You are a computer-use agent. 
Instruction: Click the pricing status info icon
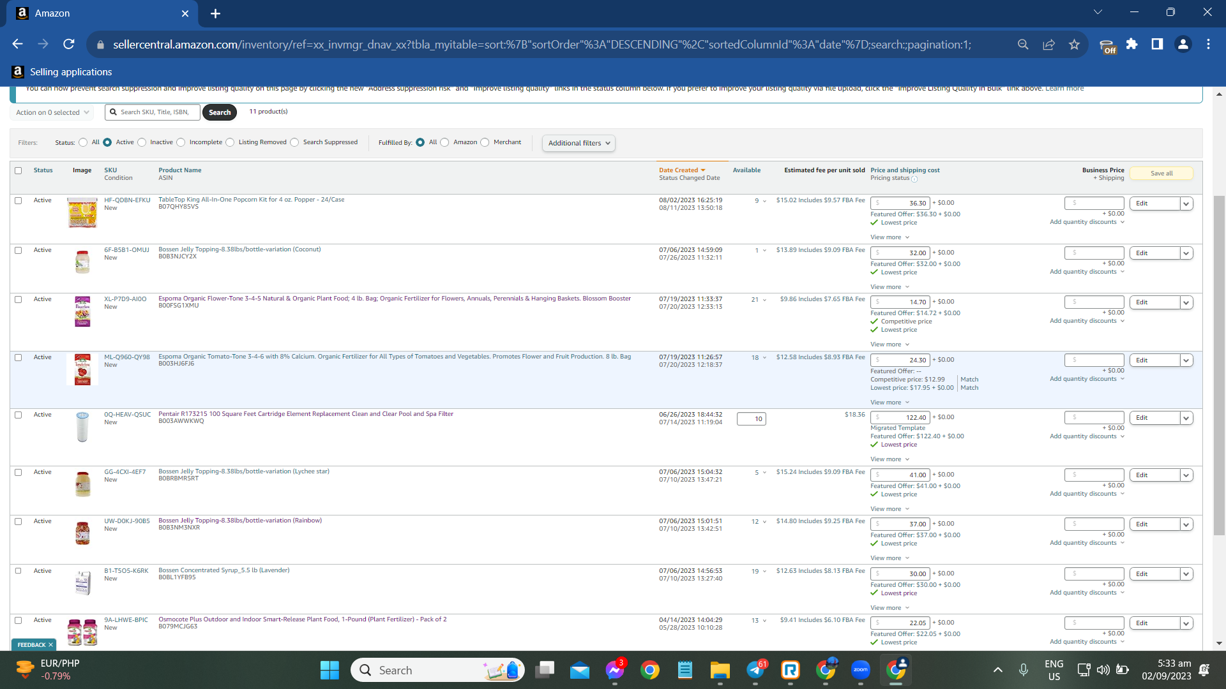(914, 179)
